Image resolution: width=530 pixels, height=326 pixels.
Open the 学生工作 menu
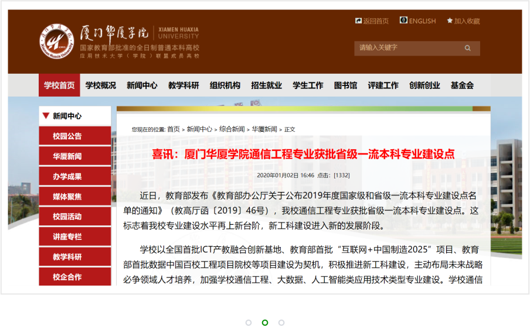308,85
